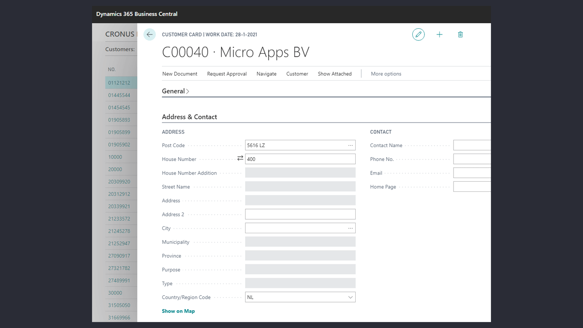This screenshot has width=583, height=328.
Task: Click the Email input field
Action: [x=472, y=173]
